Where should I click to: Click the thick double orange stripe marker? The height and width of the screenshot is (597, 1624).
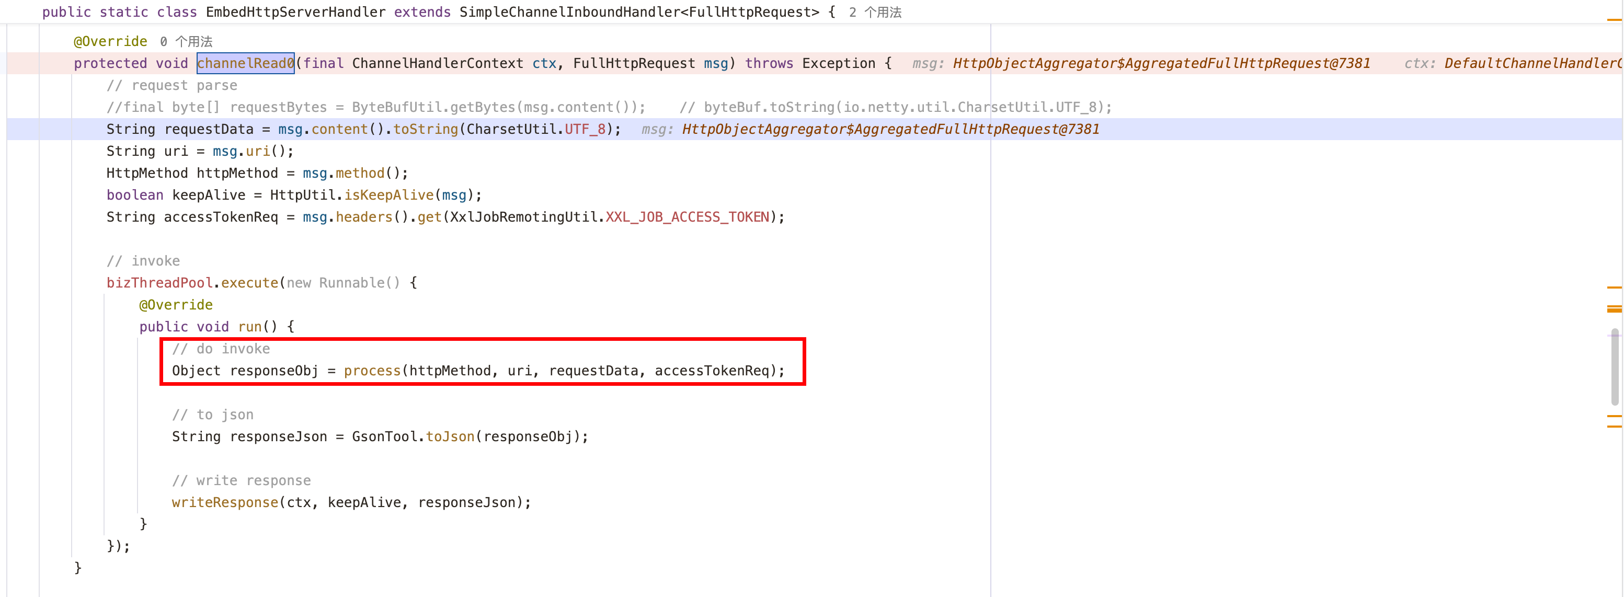pyautogui.click(x=1614, y=309)
